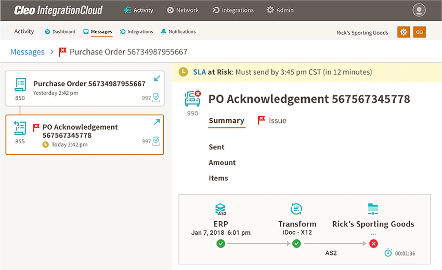Click the orange link chain button
The width and height of the screenshot is (442, 270).
[420, 32]
